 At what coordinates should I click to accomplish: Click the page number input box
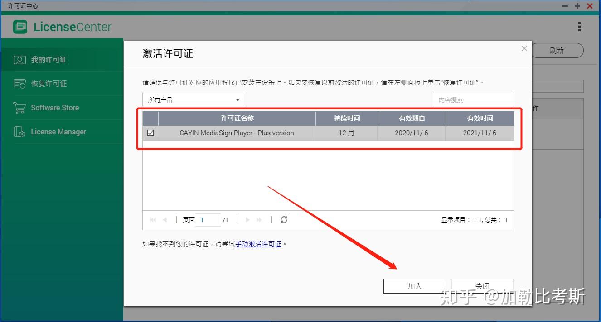pos(208,220)
